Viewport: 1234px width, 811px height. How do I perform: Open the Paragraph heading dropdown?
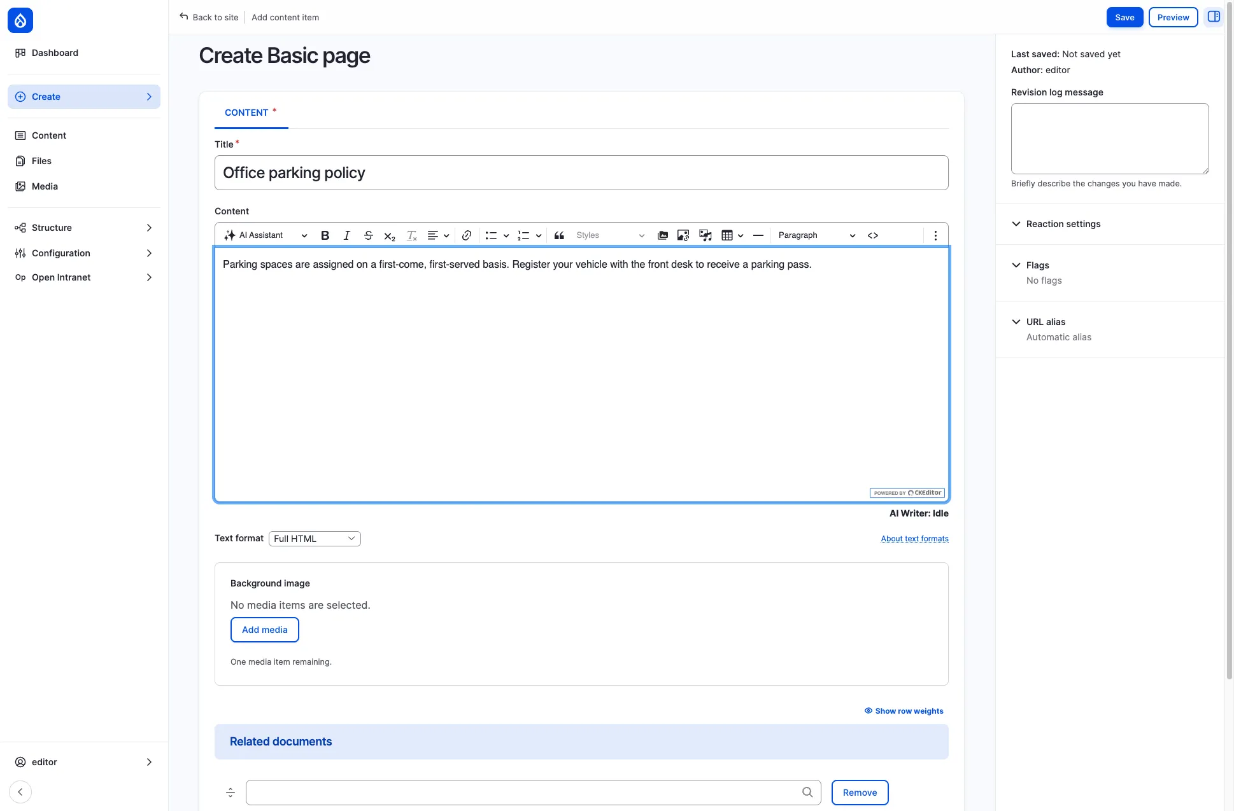816,235
